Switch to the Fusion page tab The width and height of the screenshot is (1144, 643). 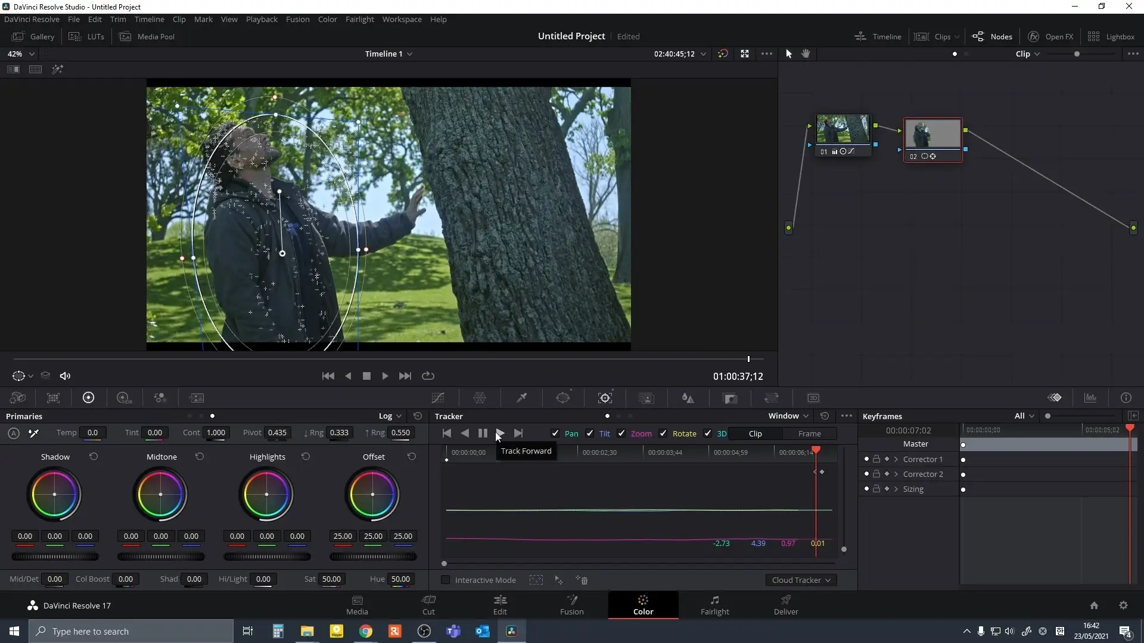pyautogui.click(x=571, y=605)
